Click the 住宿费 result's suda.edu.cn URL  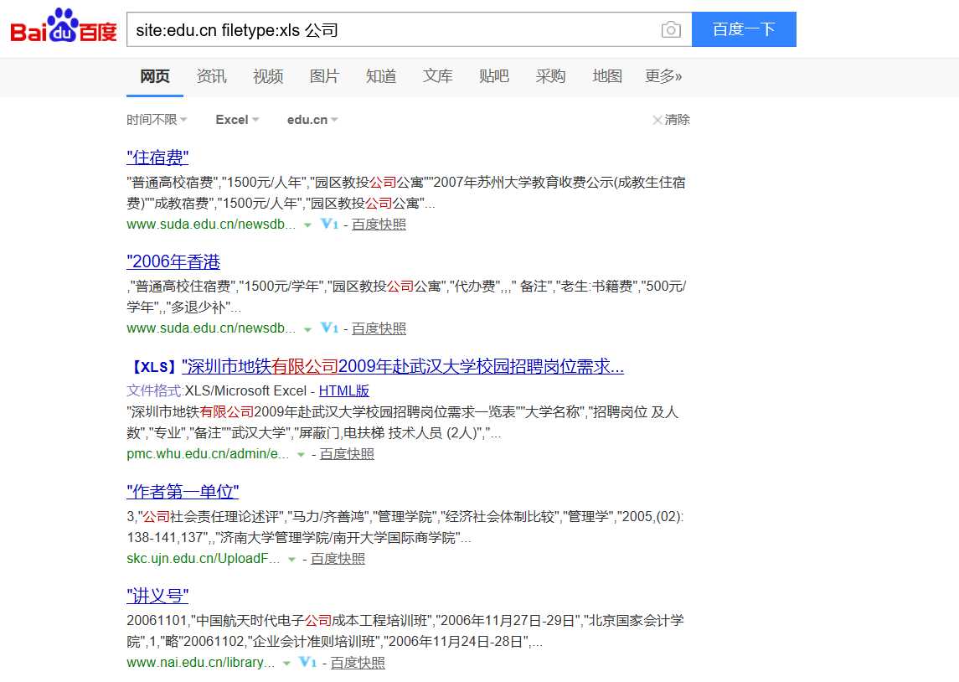pos(211,225)
